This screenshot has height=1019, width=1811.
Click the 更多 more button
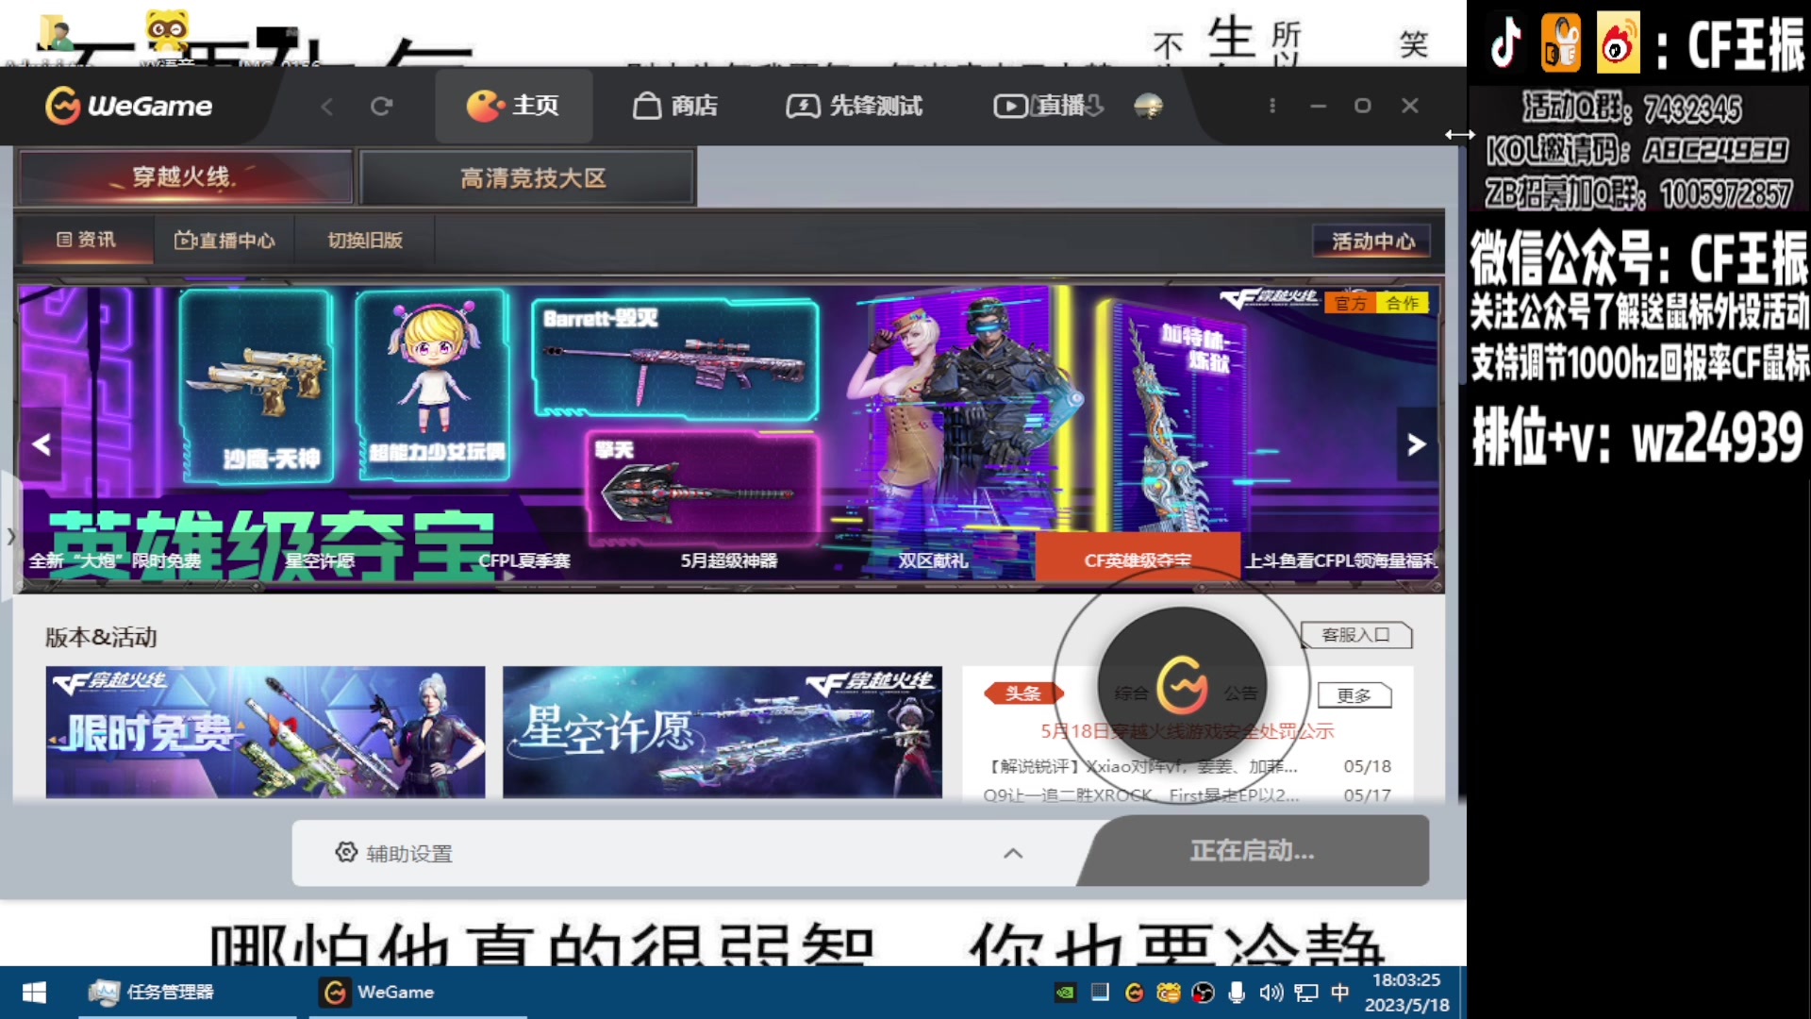pos(1354,695)
